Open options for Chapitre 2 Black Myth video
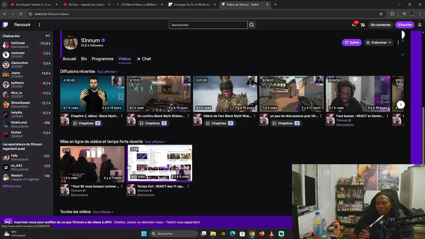Image resolution: width=425 pixels, height=239 pixels. (x=122, y=116)
